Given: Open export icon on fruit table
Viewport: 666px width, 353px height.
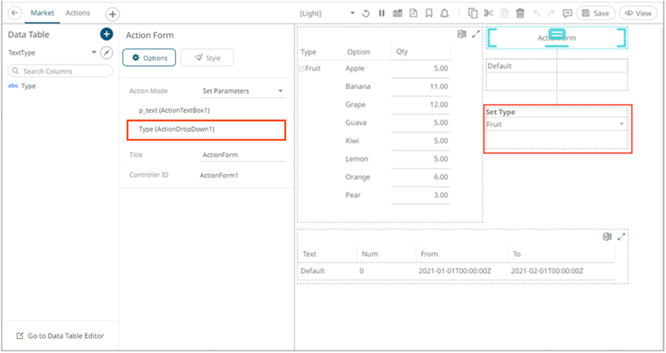Looking at the screenshot, I should point(461,34).
